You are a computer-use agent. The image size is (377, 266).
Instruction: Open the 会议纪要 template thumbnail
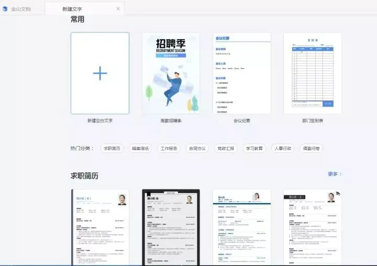click(241, 73)
